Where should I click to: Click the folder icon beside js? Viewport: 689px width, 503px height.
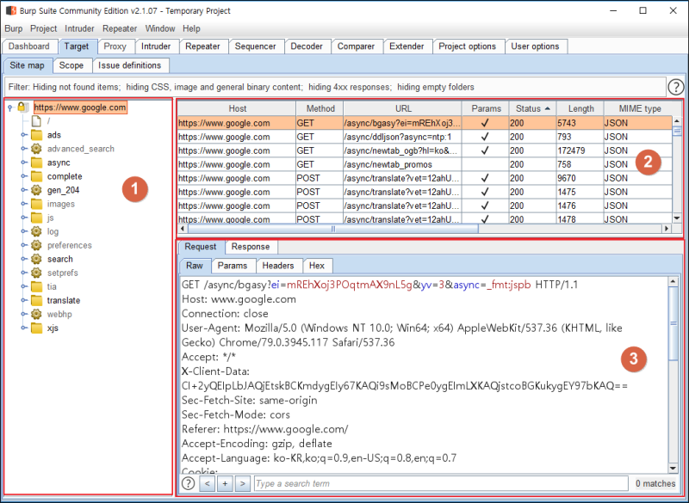[x=36, y=218]
